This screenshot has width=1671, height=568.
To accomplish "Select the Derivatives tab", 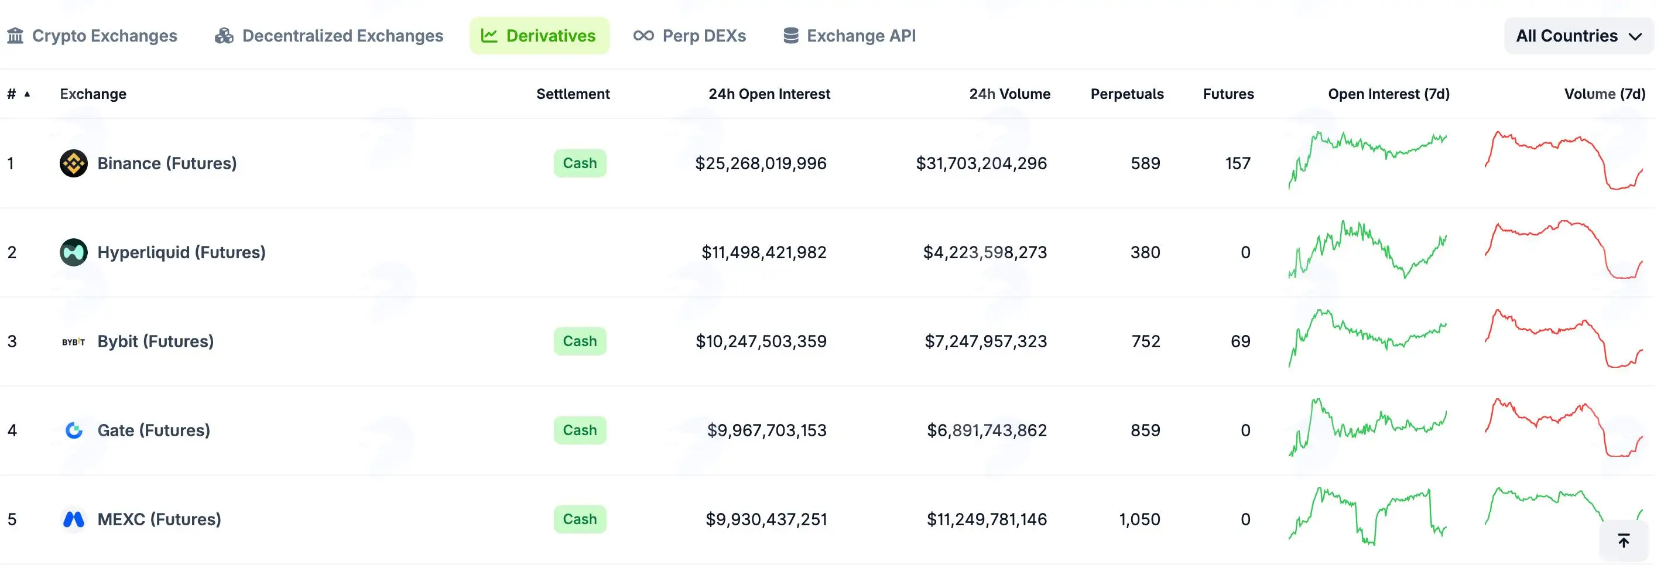I will [539, 36].
